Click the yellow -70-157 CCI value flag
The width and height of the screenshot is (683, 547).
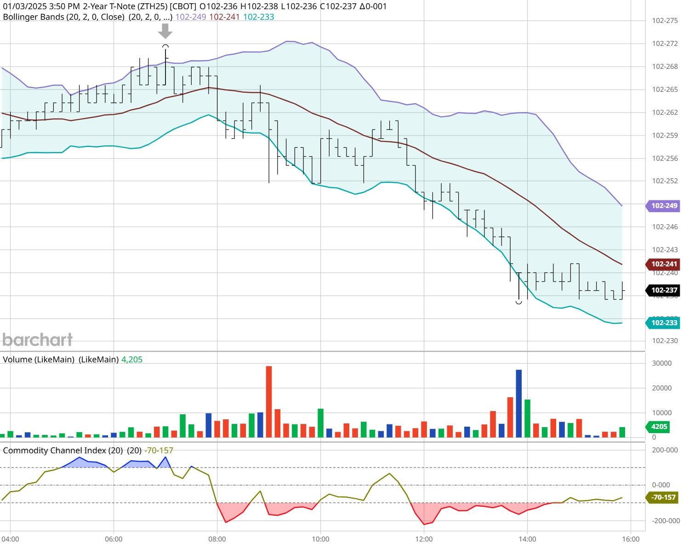tap(662, 497)
